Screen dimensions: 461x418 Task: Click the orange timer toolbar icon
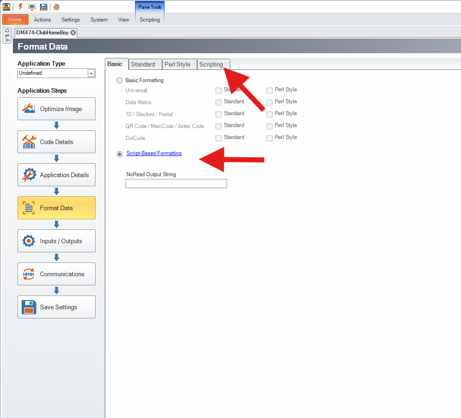56,6
